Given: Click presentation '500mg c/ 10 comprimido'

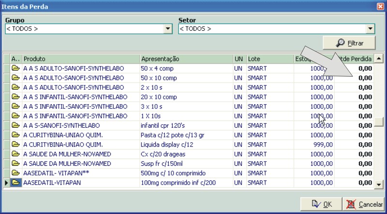Looking at the screenshot, I should (x=173, y=173).
